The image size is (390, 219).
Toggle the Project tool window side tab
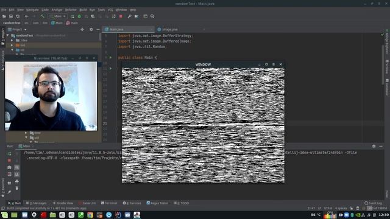[x=2, y=36]
